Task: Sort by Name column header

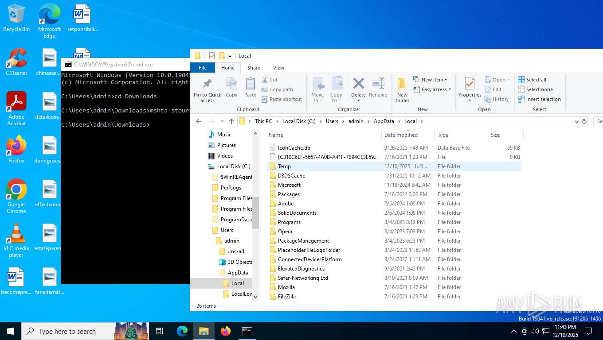Action: coord(324,135)
